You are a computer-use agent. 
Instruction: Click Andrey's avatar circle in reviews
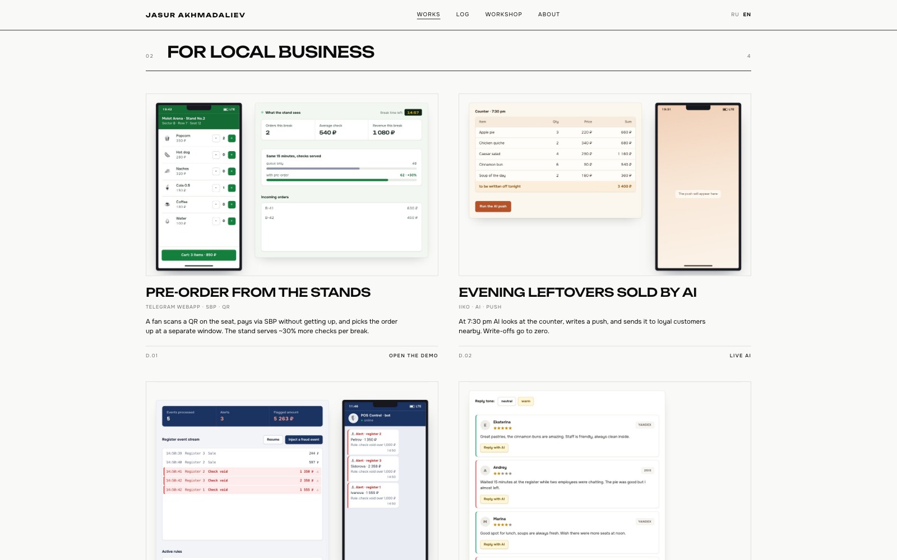[x=485, y=470]
